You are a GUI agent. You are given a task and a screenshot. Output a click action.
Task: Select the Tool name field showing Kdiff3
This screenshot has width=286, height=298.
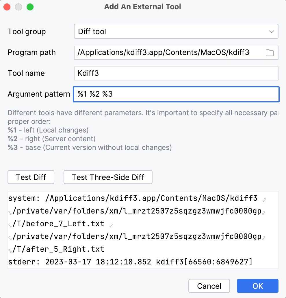(x=176, y=73)
